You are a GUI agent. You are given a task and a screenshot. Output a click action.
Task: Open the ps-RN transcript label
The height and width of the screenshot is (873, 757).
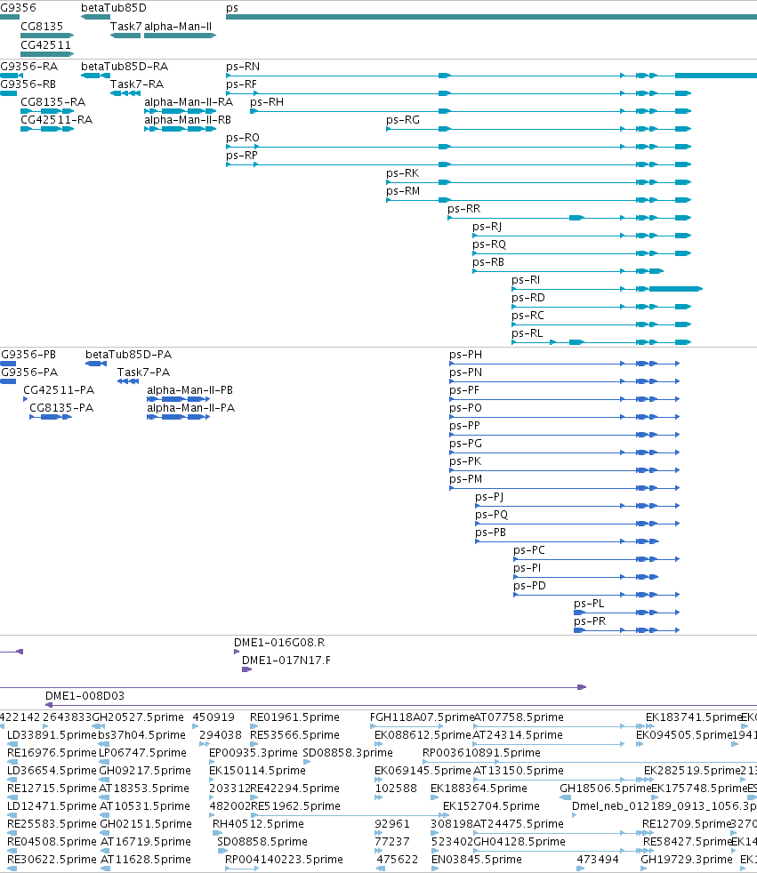243,67
